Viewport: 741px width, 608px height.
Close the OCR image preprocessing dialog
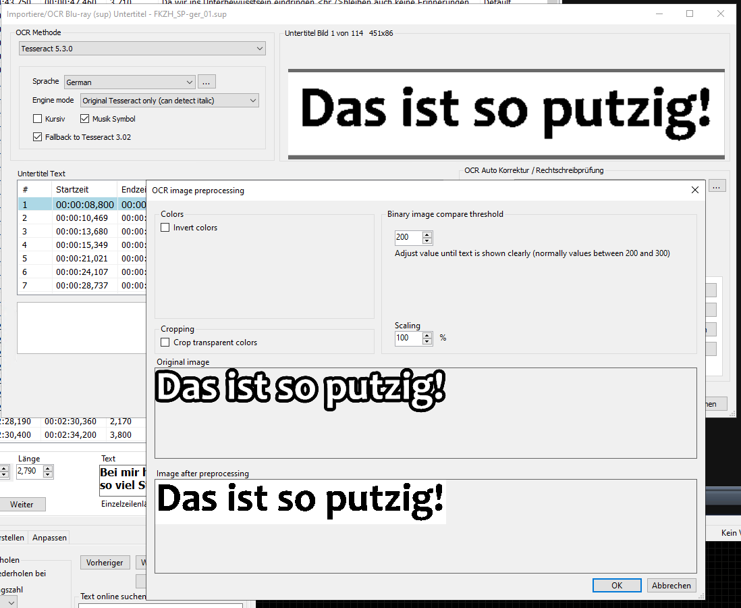(x=695, y=190)
